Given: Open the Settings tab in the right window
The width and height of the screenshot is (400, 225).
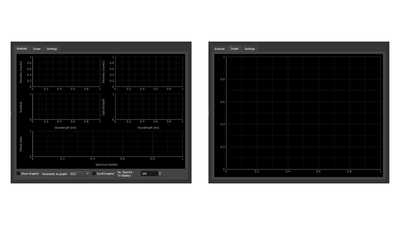Looking at the screenshot, I should 250,49.
